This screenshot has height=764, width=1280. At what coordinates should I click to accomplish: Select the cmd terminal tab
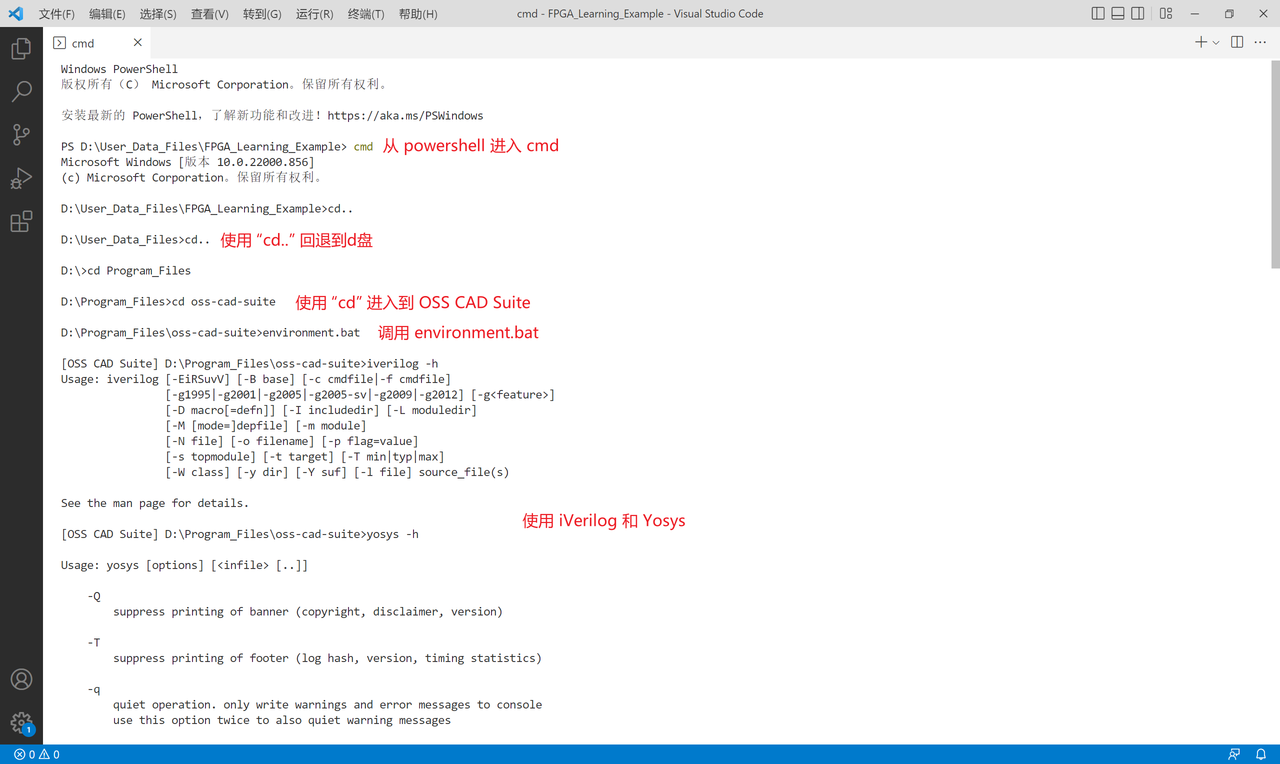(97, 43)
